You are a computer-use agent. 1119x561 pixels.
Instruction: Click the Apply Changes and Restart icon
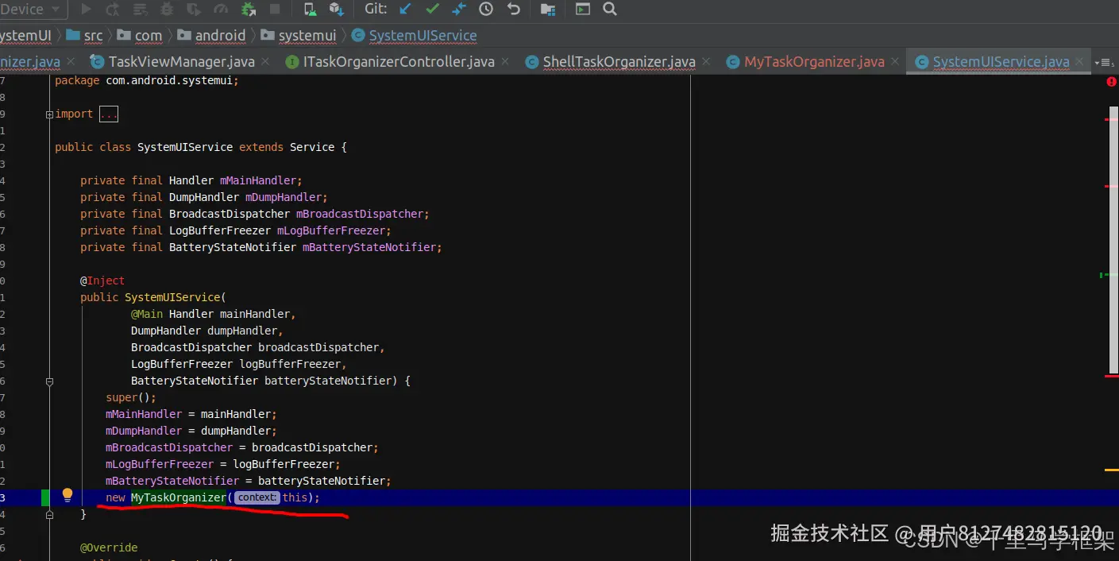(112, 10)
